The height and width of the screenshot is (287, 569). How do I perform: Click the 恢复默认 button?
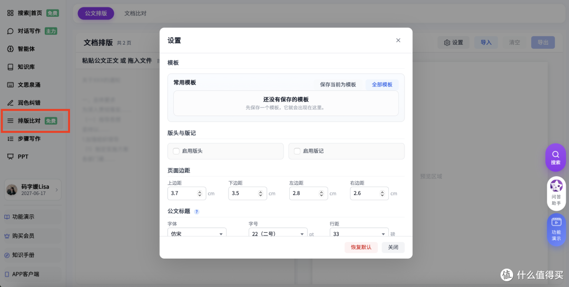tap(361, 247)
